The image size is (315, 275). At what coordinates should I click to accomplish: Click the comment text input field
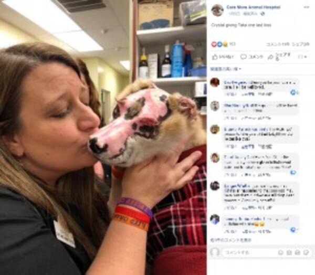point(250,252)
